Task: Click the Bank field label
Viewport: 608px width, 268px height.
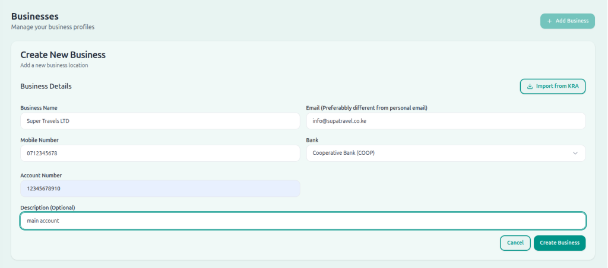Action: 312,140
